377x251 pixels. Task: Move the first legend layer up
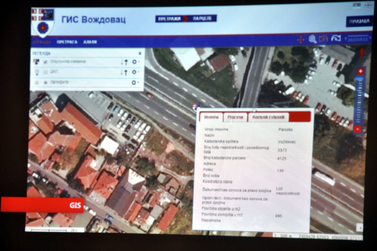126,62
